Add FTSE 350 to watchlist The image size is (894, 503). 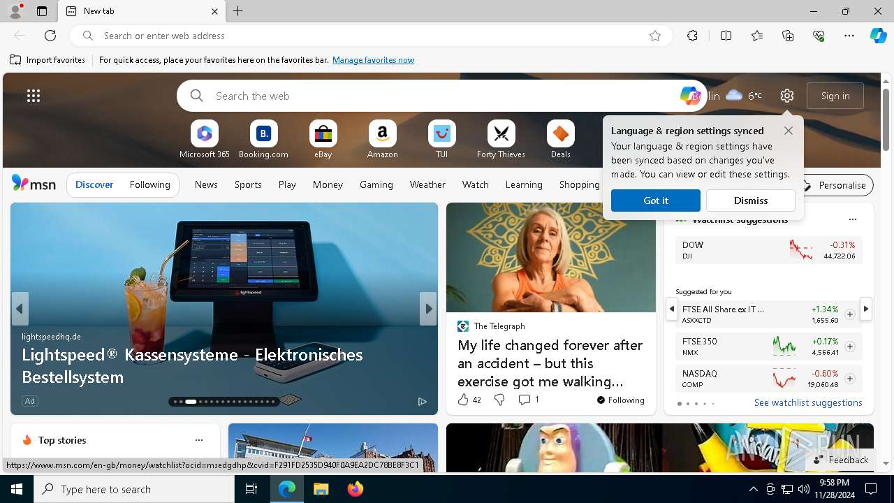coord(849,347)
